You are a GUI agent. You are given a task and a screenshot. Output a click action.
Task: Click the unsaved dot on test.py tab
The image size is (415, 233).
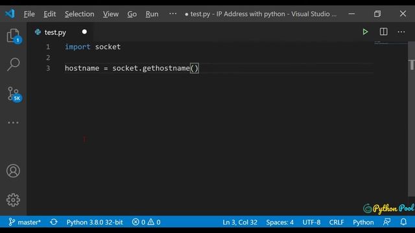click(x=84, y=32)
